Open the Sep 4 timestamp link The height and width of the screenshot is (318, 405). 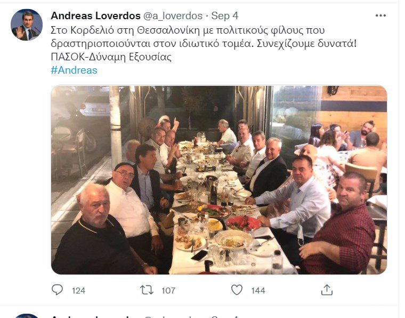click(x=225, y=16)
